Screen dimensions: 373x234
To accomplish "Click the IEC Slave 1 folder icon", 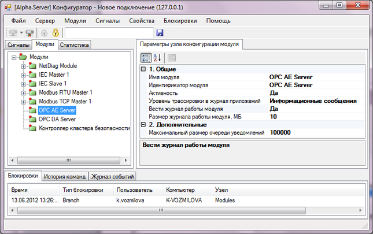I will 32,84.
